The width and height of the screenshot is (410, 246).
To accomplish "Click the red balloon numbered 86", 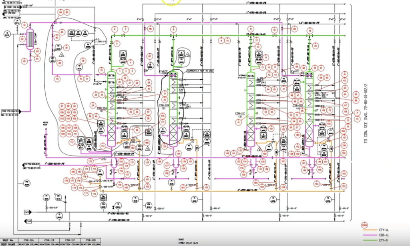I will click(151, 29).
